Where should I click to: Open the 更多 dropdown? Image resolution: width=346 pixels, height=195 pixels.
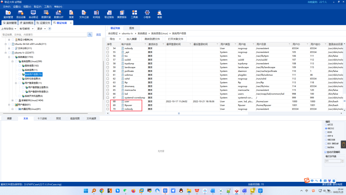41,29
